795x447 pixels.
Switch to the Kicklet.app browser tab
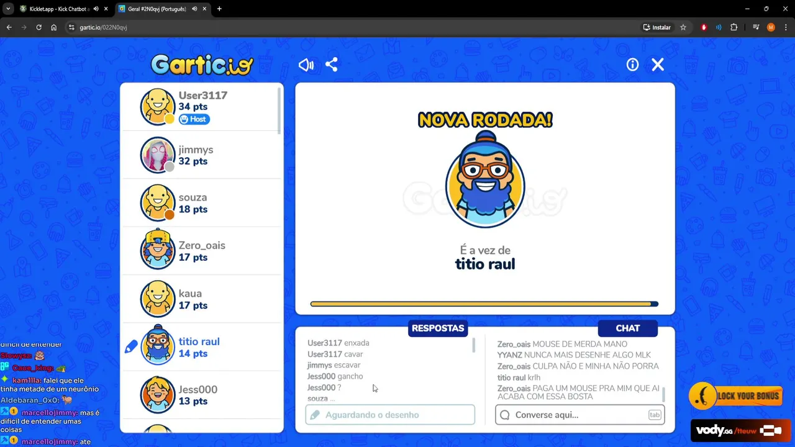point(59,9)
